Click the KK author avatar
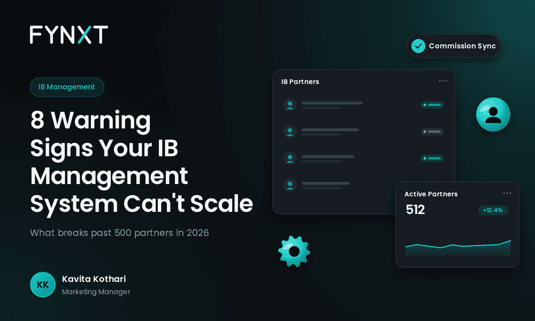The width and height of the screenshot is (535, 321). pos(43,285)
